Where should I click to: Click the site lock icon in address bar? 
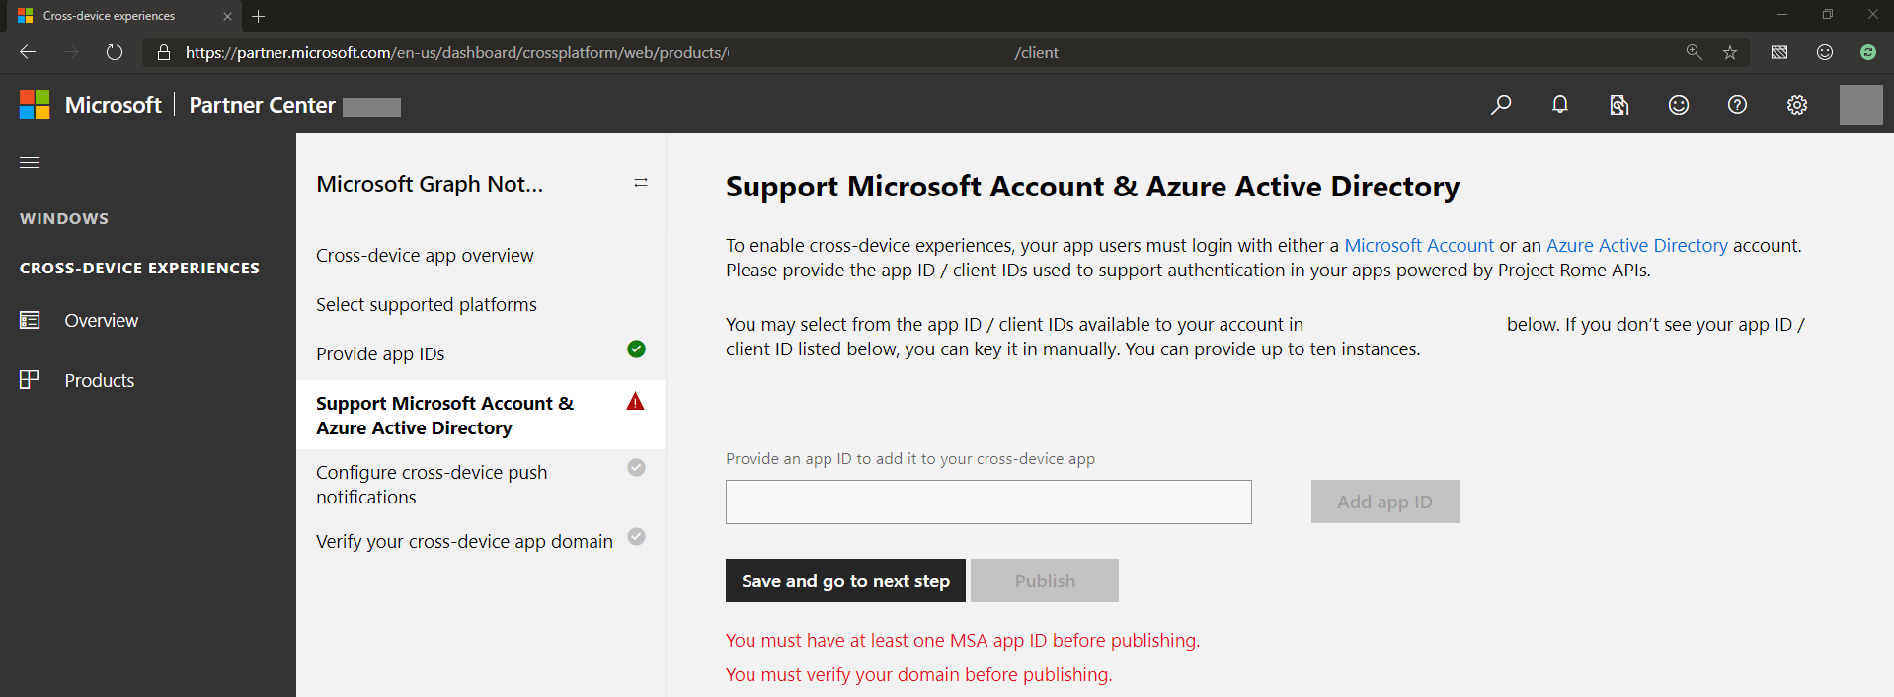click(164, 52)
